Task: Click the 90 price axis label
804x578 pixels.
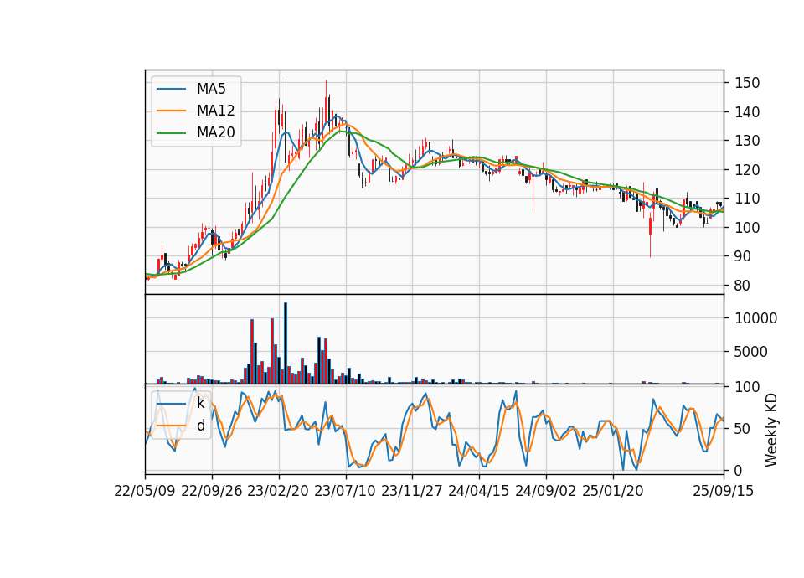Action: [743, 256]
